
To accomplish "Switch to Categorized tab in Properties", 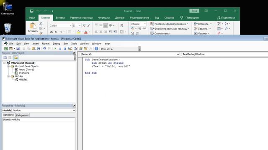I will [22, 115].
